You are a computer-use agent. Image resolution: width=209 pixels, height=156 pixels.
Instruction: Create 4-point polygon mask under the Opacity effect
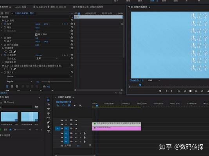(10, 52)
